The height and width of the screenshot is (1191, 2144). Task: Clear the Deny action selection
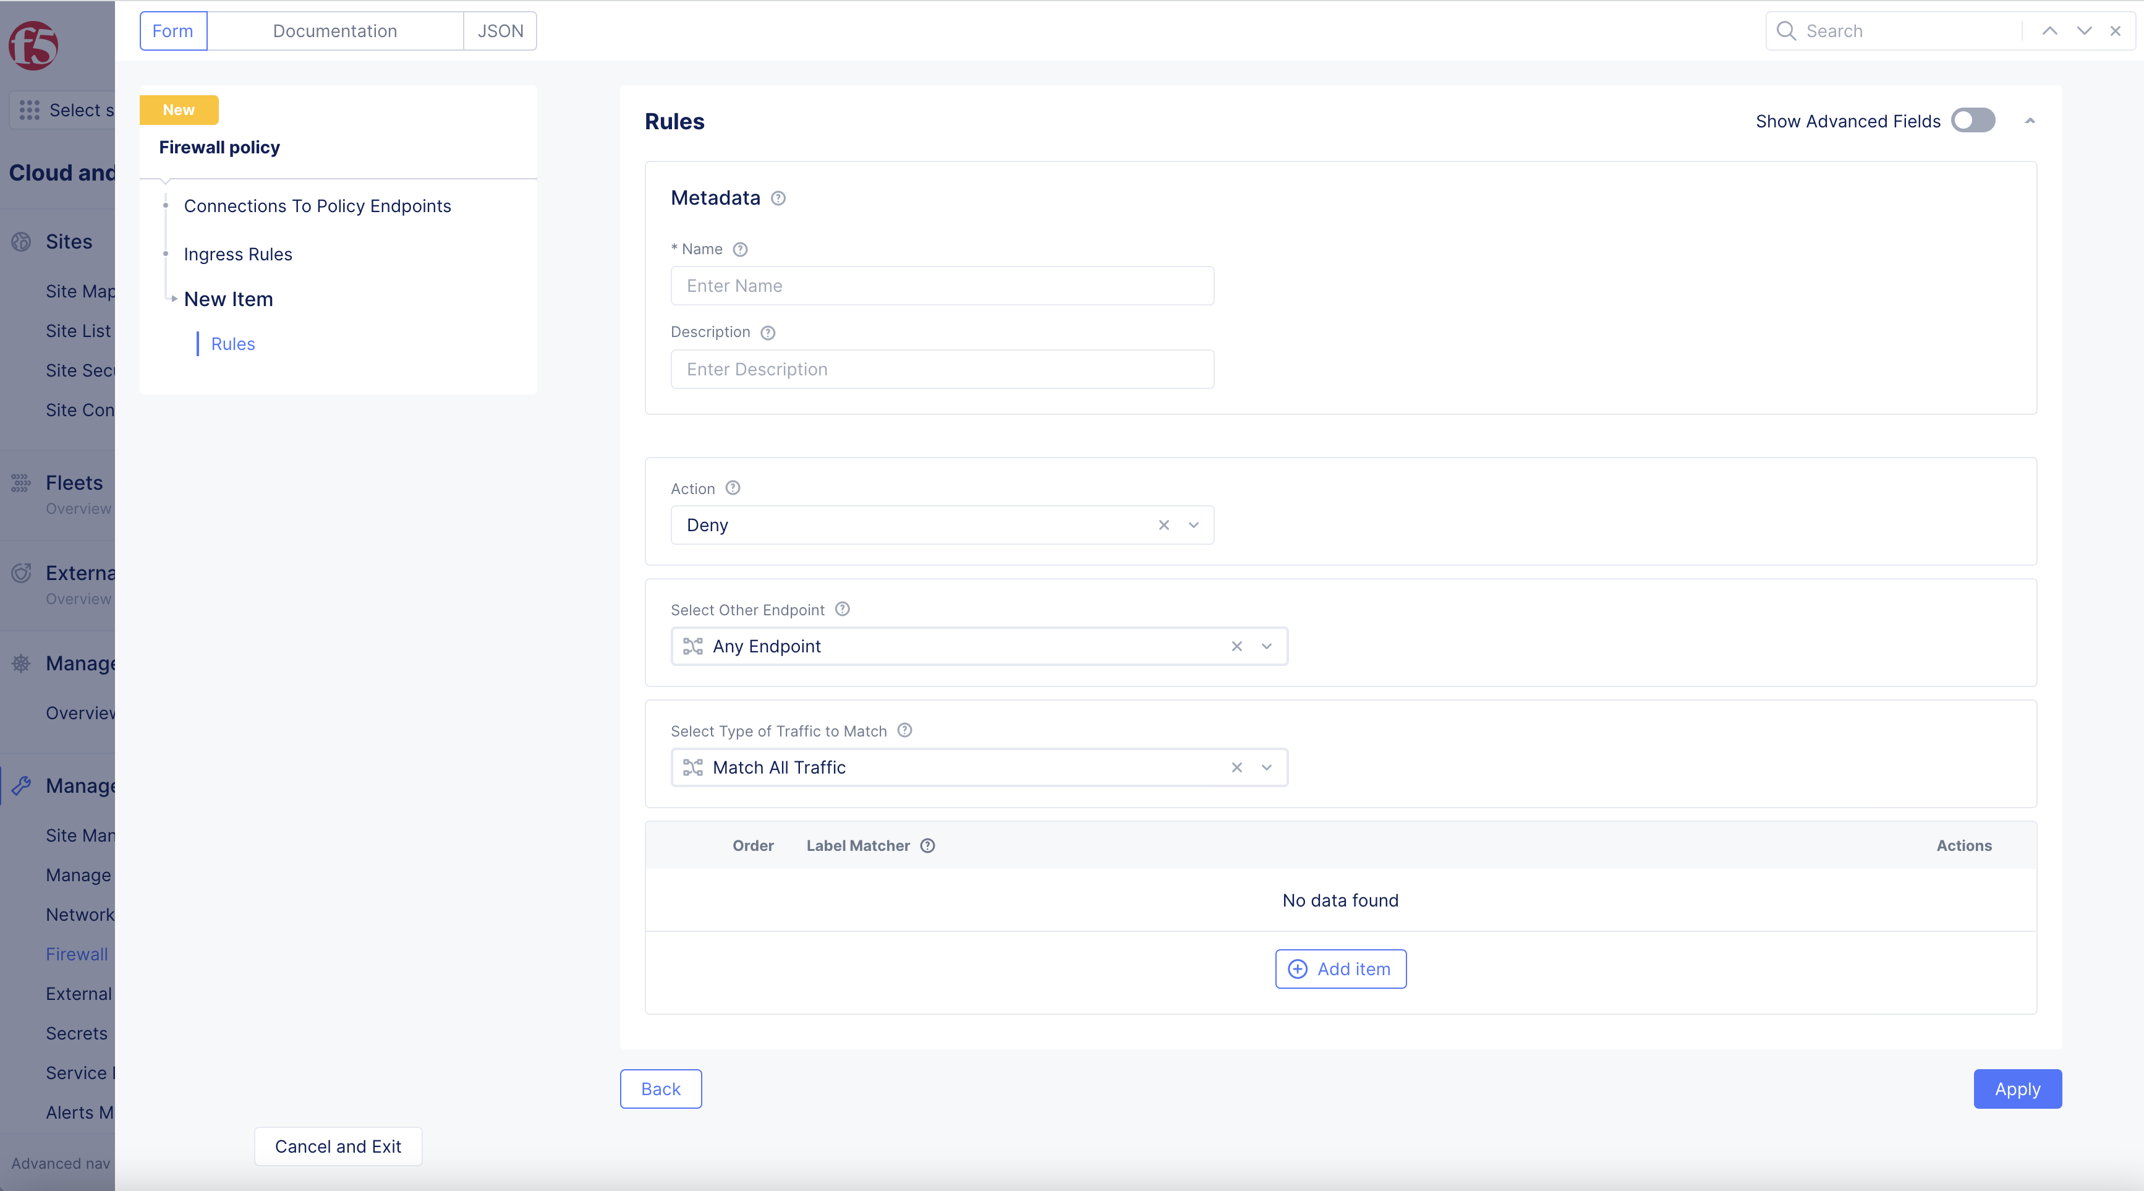[1163, 525]
